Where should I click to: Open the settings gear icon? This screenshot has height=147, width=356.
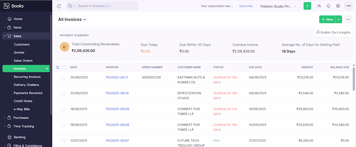(x=338, y=6)
